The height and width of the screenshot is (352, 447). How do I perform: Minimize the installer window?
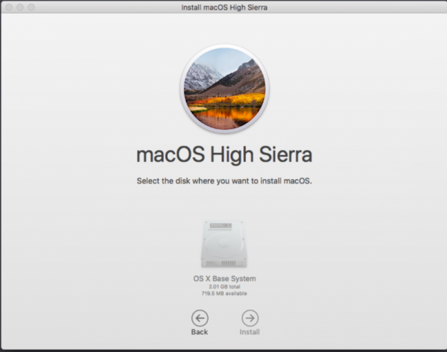(20, 7)
